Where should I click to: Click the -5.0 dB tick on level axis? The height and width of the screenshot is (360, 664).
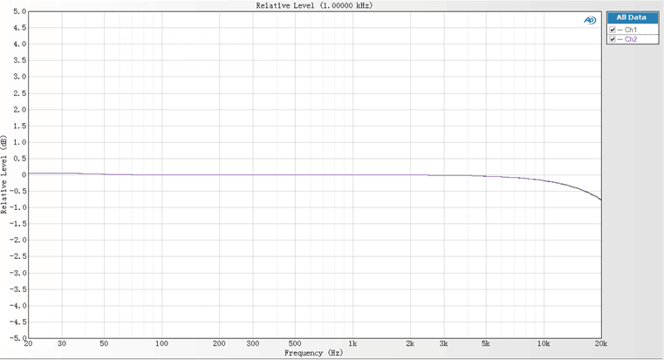point(17,337)
